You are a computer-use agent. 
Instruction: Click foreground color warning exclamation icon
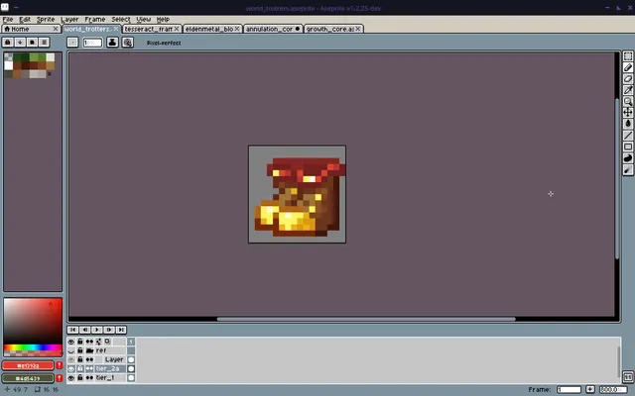pos(60,365)
